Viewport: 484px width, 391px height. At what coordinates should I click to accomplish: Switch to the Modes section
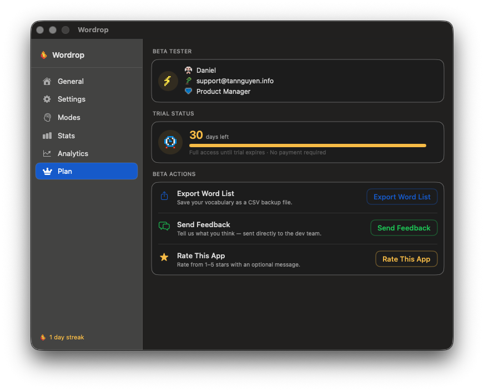[x=87, y=117]
